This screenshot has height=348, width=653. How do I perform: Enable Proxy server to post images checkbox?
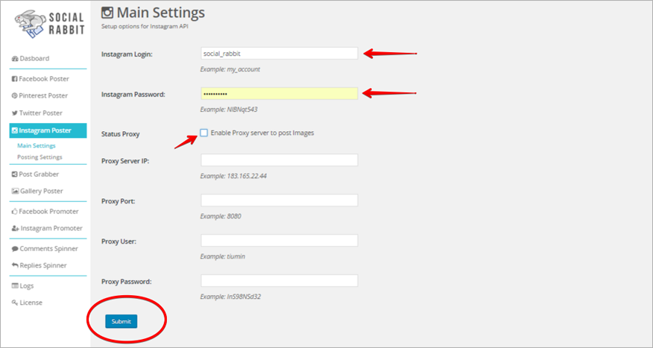[x=204, y=133]
